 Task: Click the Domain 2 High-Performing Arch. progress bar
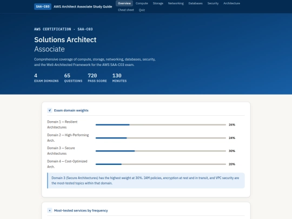(x=161, y=138)
